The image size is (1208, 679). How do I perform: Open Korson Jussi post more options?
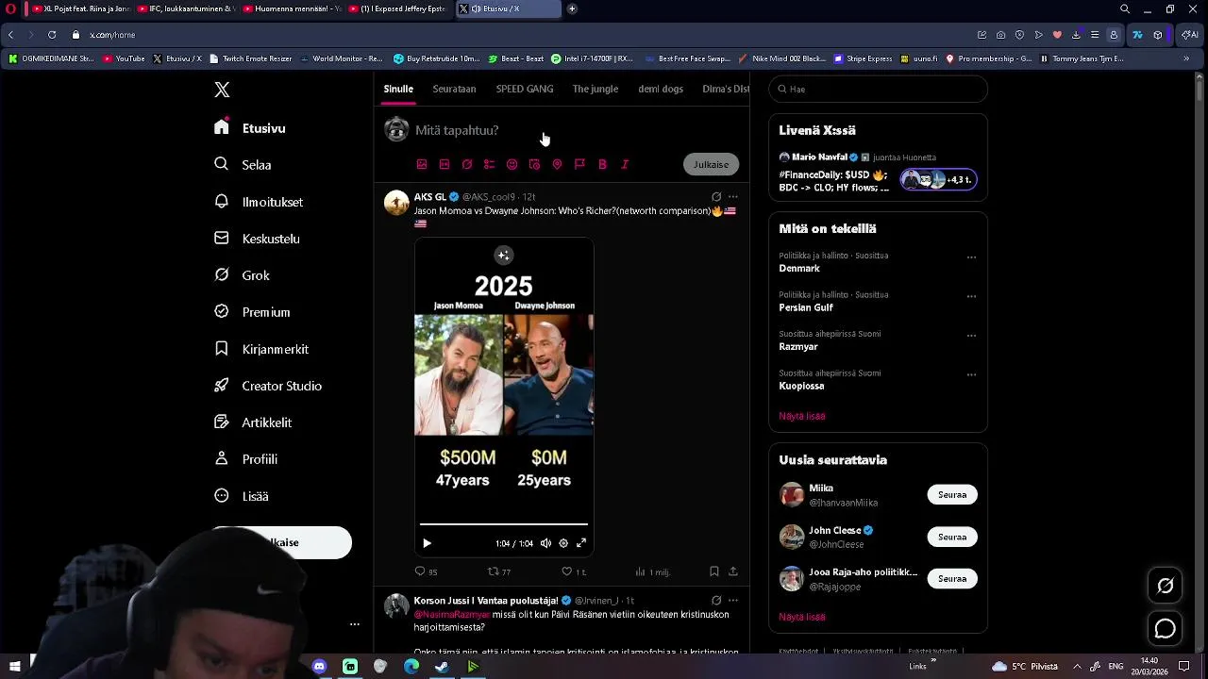click(733, 601)
